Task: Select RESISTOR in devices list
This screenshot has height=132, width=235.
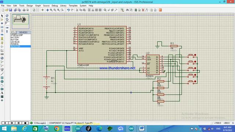Action: click(x=21, y=47)
